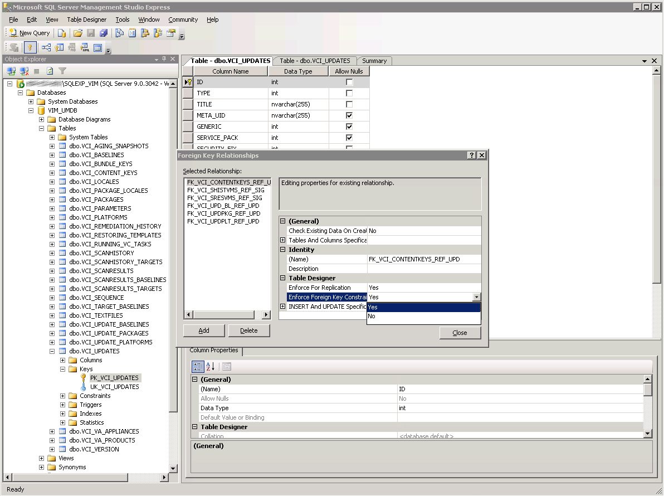Sort Column Properties alphabetically
The height and width of the screenshot is (496, 664).
tap(211, 367)
